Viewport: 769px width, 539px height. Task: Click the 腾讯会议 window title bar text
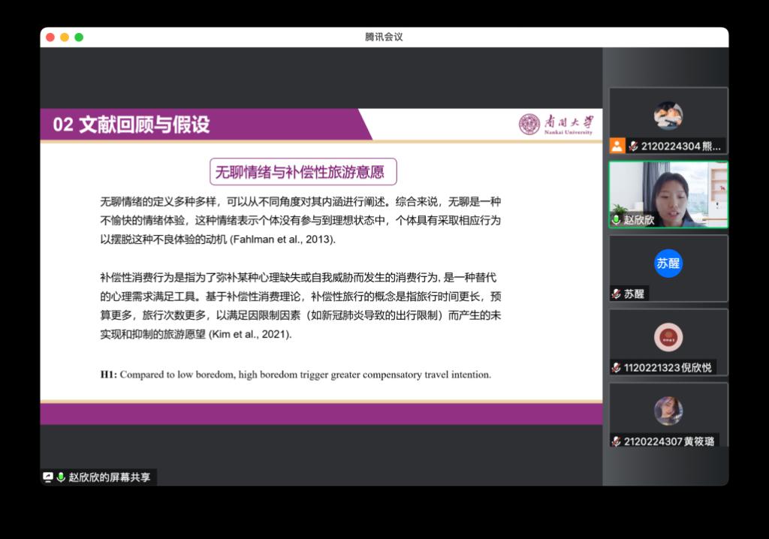[384, 38]
